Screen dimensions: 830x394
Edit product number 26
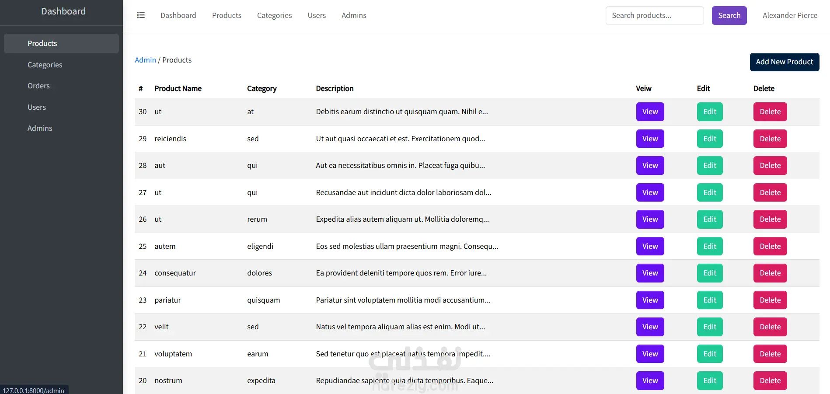pos(710,219)
